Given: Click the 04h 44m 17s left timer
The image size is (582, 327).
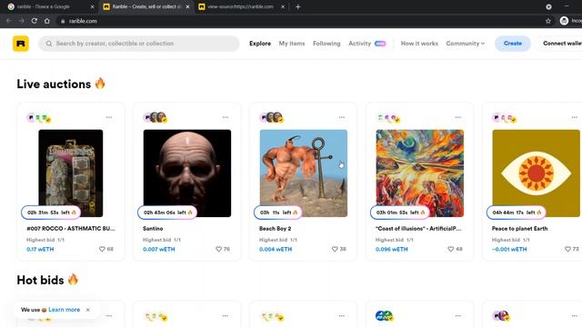Looking at the screenshot, I should coord(517,213).
